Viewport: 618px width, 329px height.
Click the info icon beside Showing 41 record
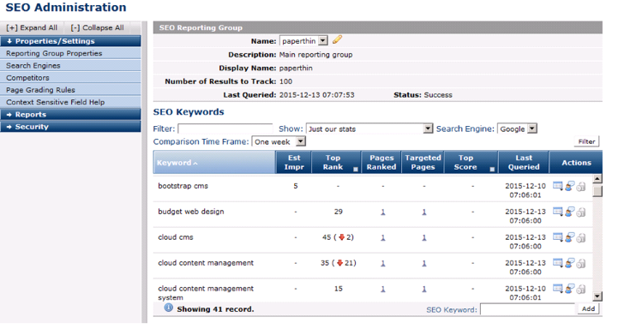tap(168, 308)
